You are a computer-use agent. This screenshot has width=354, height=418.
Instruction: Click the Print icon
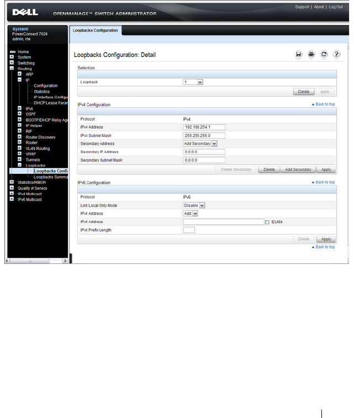[311, 54]
